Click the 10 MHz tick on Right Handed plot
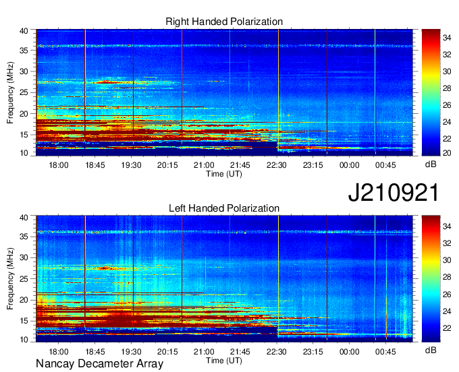 tap(24, 153)
